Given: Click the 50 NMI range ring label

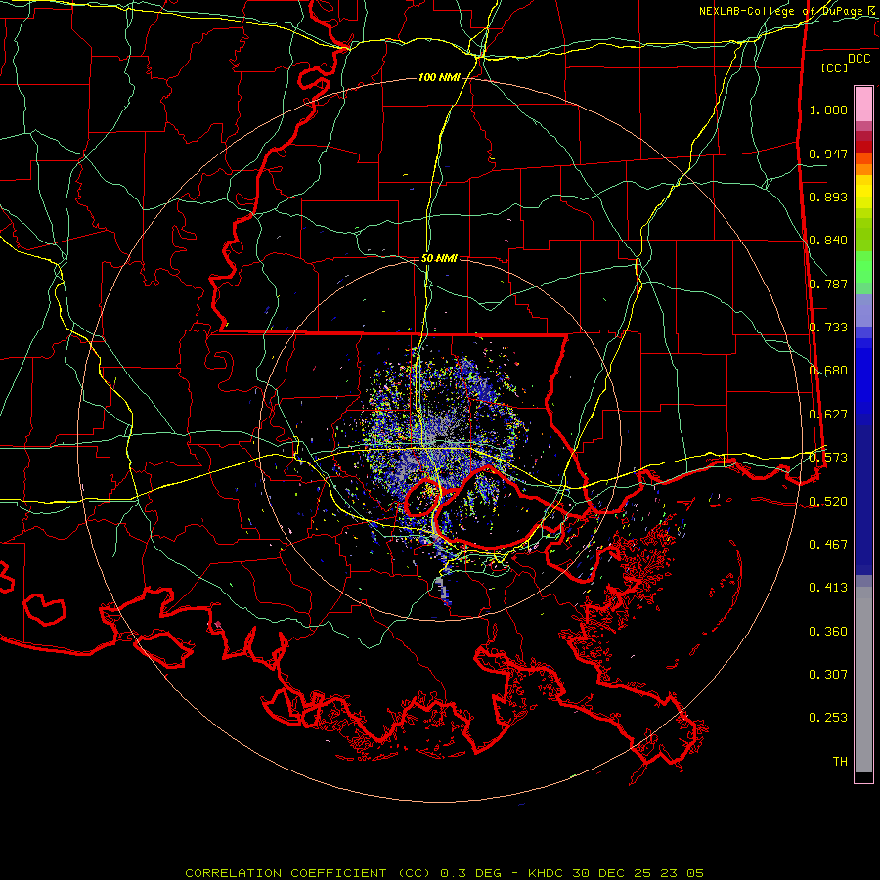Looking at the screenshot, I should [x=439, y=258].
